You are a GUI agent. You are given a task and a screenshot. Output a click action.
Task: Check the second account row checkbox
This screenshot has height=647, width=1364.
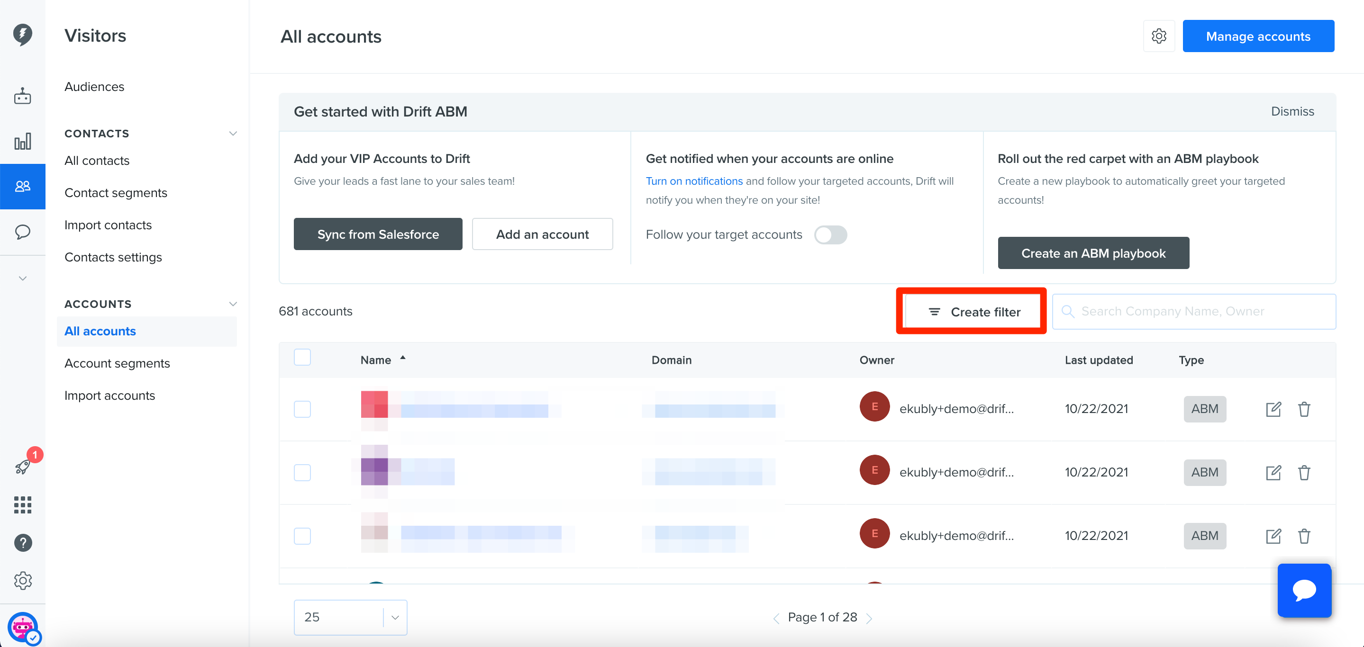click(x=302, y=472)
